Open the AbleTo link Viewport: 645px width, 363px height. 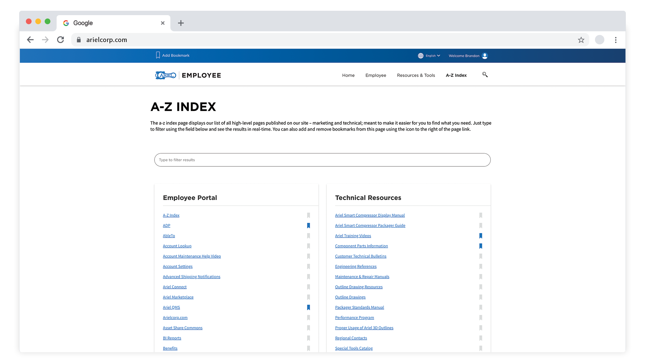(169, 236)
